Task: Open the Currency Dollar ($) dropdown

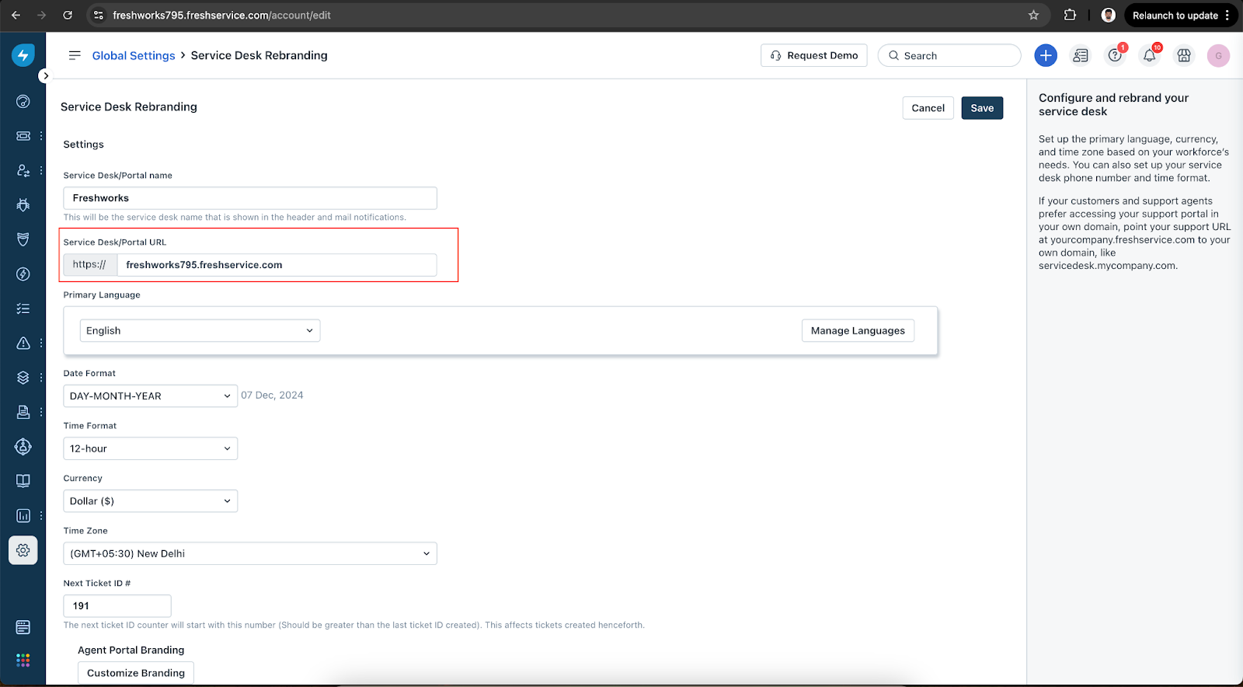Action: pos(150,501)
